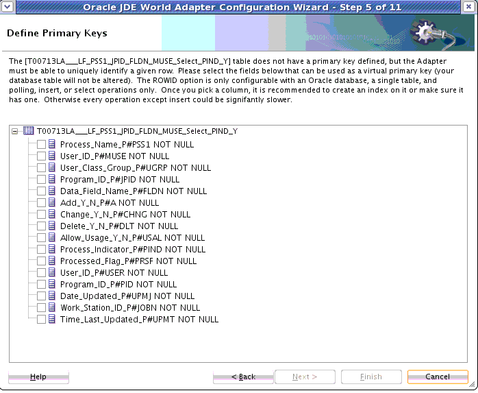Select 'Time_Last_Updated_P#UPMT NOT NULL' text
478x393 pixels.
pos(139,320)
